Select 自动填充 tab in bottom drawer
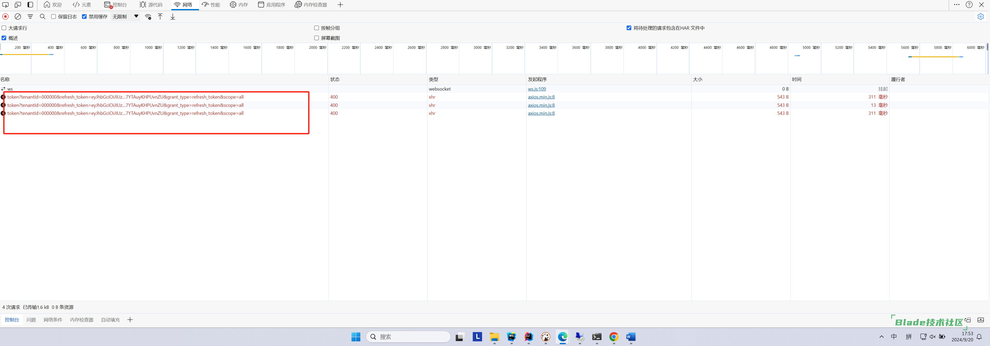The width and height of the screenshot is (990, 346). point(110,319)
